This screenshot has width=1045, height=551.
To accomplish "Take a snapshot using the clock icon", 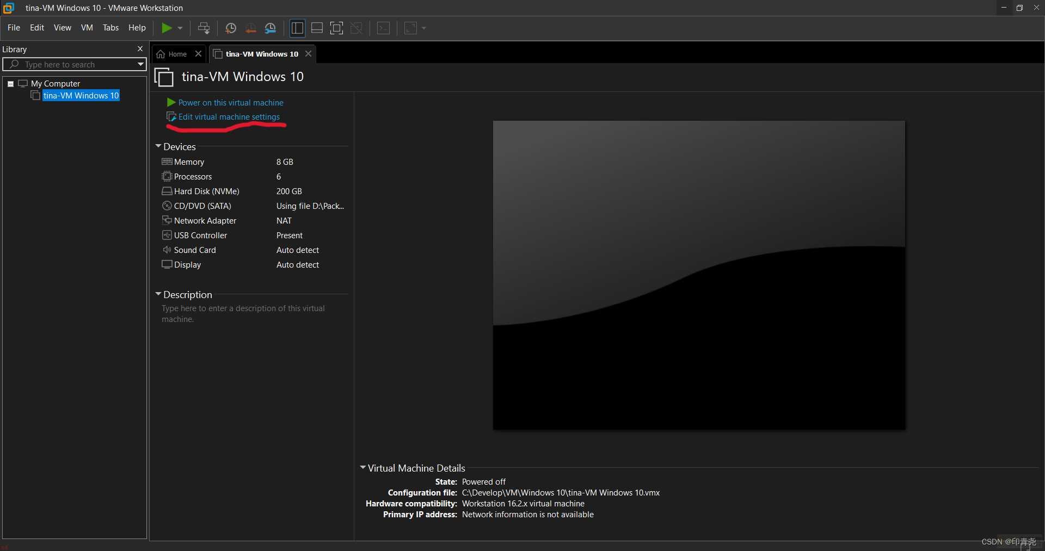I will click(231, 28).
